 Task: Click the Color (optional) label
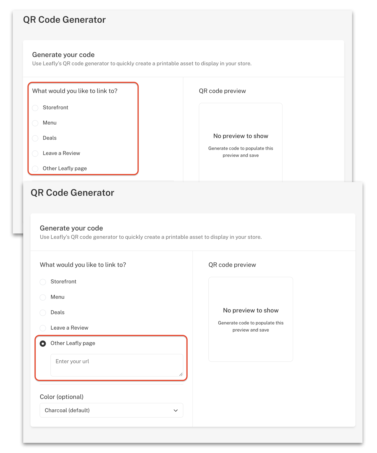point(61,397)
